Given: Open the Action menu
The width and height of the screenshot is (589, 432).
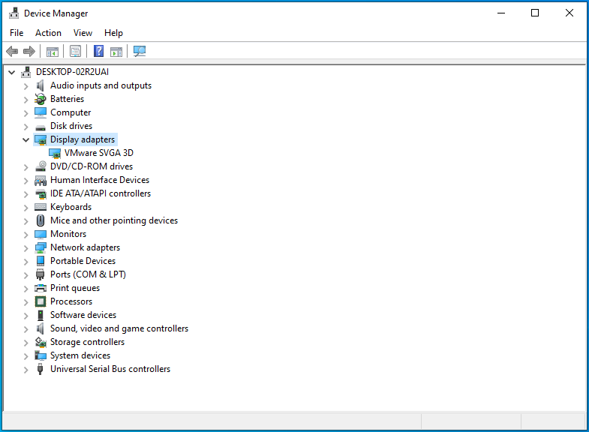Looking at the screenshot, I should tap(48, 33).
